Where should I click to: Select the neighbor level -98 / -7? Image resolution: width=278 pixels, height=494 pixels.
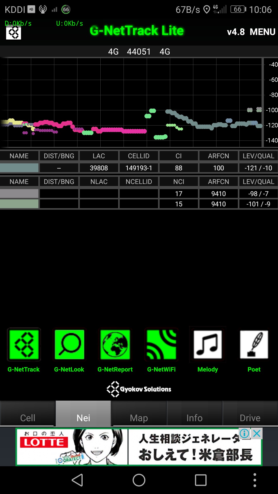coord(258,193)
